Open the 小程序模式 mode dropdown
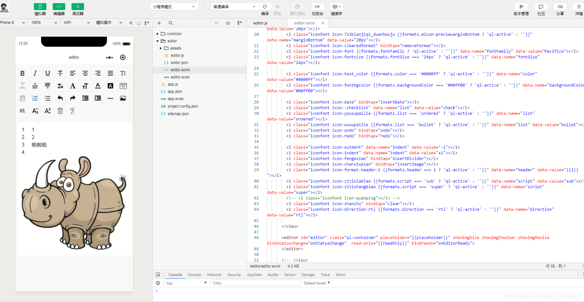The width and height of the screenshot is (584, 302). pos(174,7)
